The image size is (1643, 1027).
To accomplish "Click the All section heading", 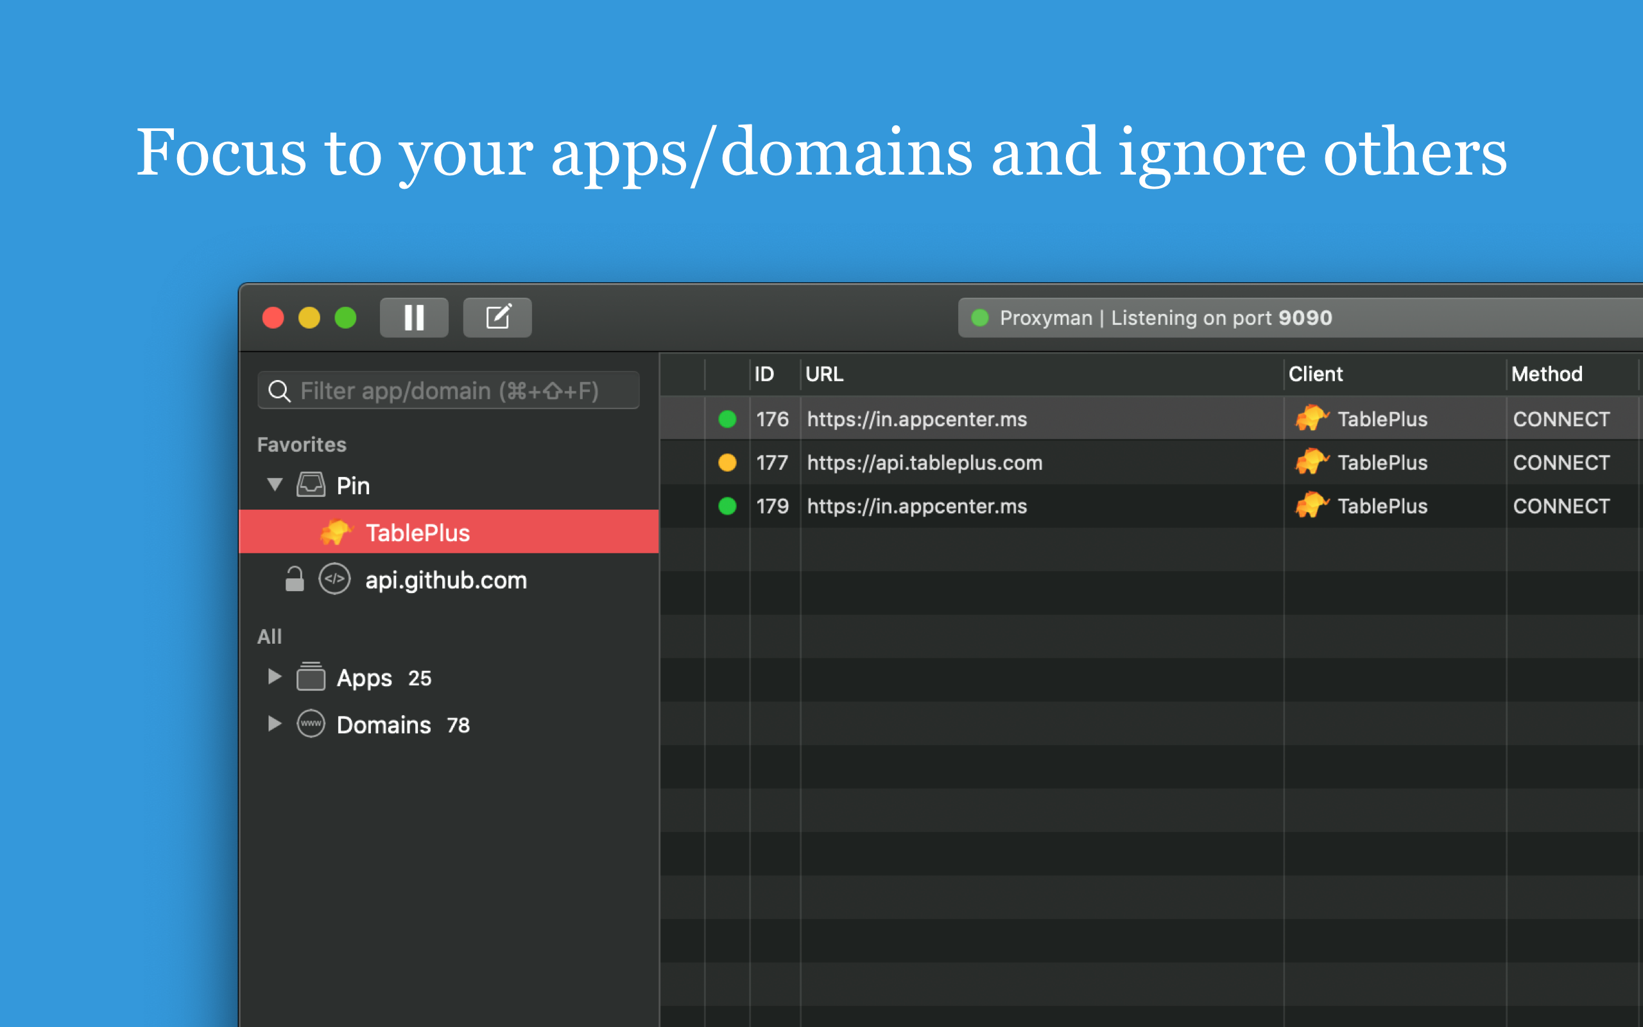I will (270, 637).
